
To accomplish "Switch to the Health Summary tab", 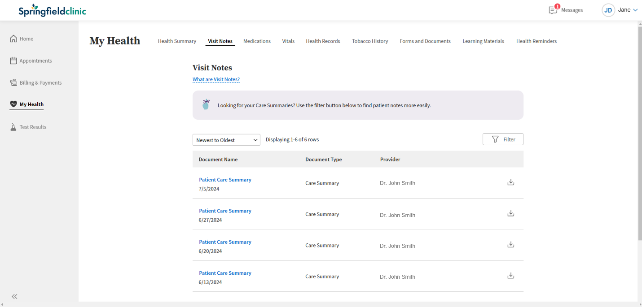I will pyautogui.click(x=177, y=41).
